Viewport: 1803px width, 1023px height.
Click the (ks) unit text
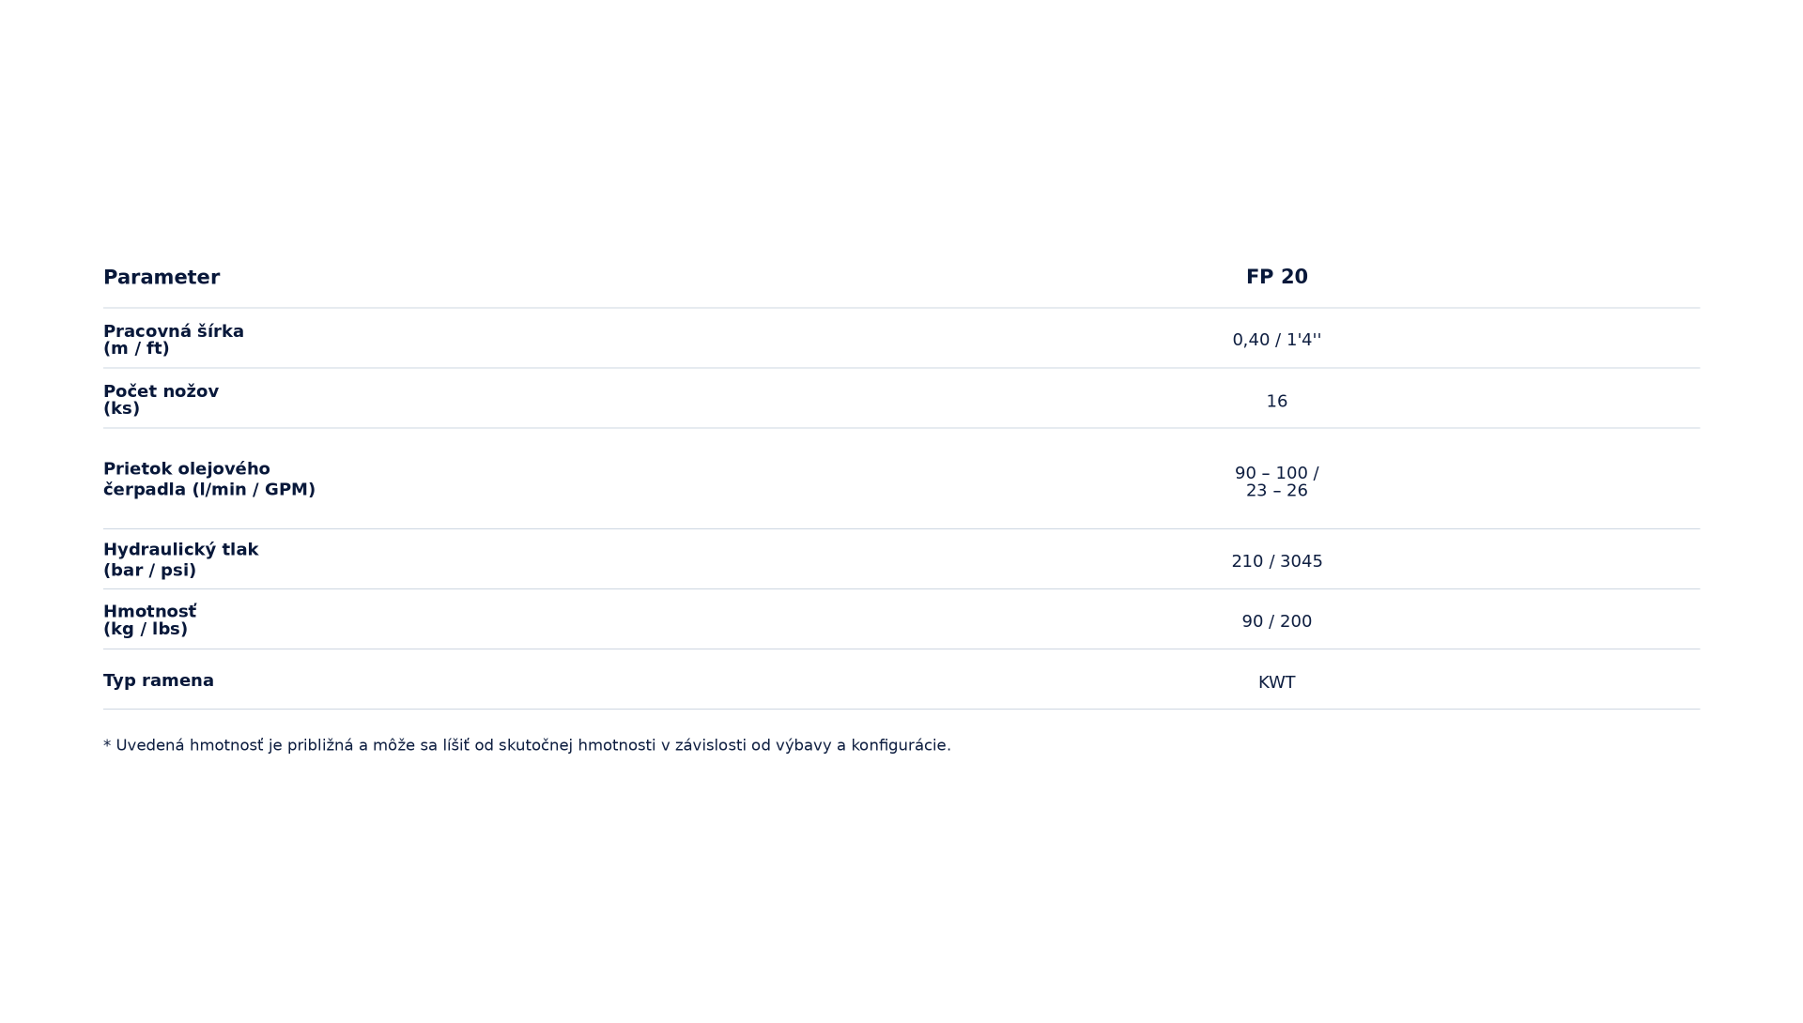coord(121,408)
